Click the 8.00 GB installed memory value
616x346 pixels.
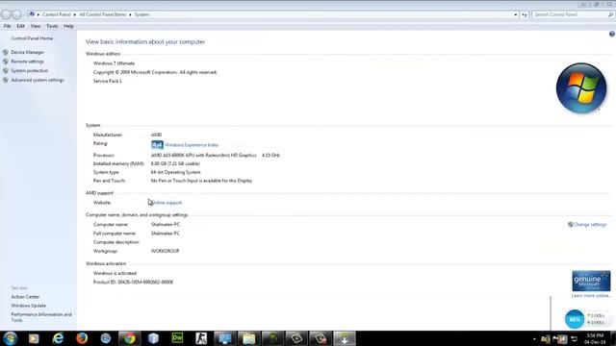175,163
